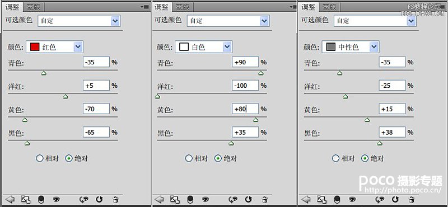The height and width of the screenshot is (207, 448).
Task: Open the 白色 color dropdown
Action: click(204, 46)
